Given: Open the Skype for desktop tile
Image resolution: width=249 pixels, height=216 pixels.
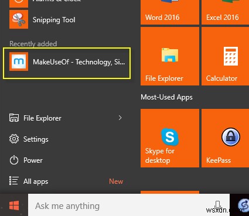Looking at the screenshot, I should pyautogui.click(x=170, y=138).
